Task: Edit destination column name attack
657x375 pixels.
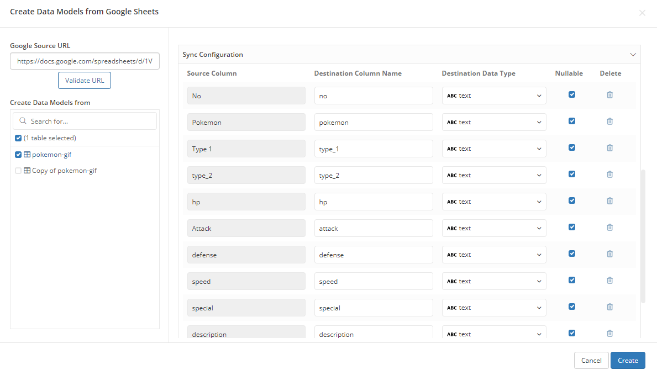Action: coord(374,228)
